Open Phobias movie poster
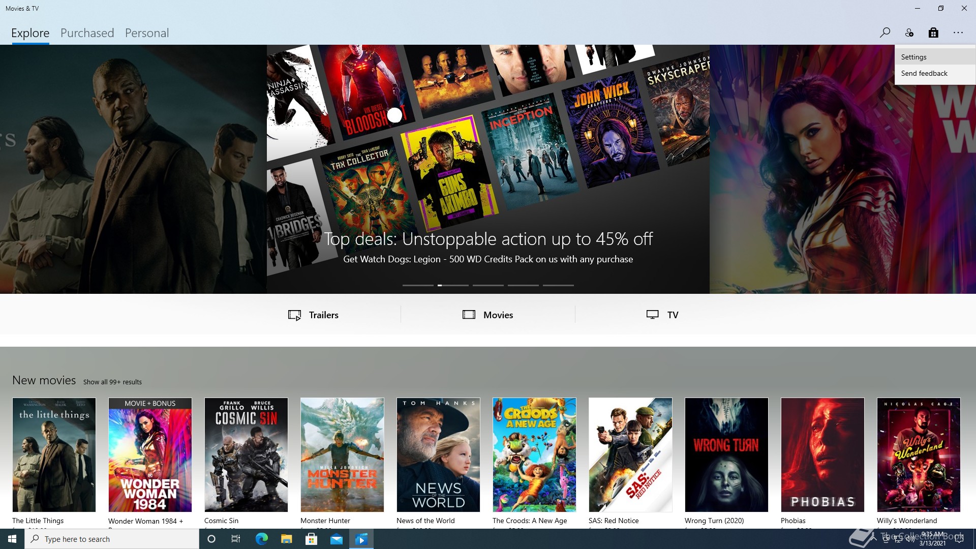 [x=822, y=455]
